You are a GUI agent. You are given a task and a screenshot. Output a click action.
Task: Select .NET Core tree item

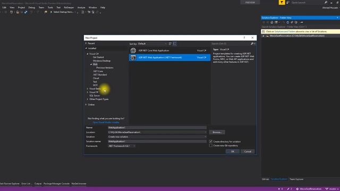[98, 71]
